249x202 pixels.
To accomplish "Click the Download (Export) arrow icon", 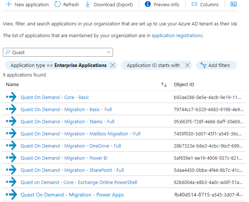I will [x=88, y=4].
